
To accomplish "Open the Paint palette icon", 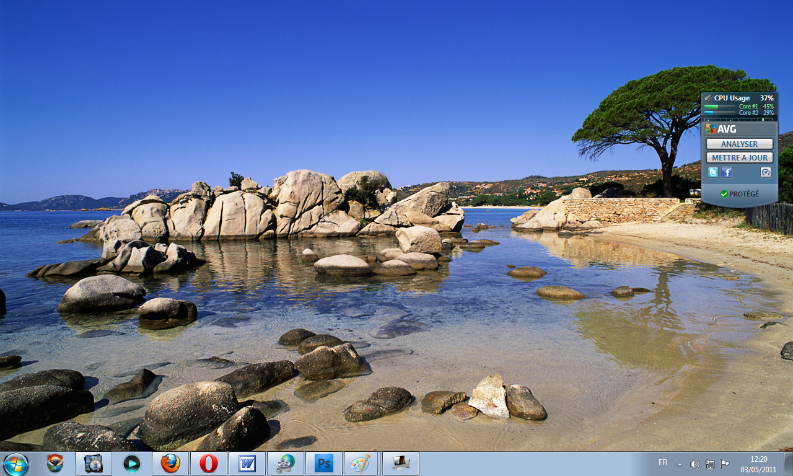I will tap(361, 464).
